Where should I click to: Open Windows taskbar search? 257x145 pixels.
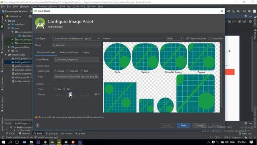point(10,142)
